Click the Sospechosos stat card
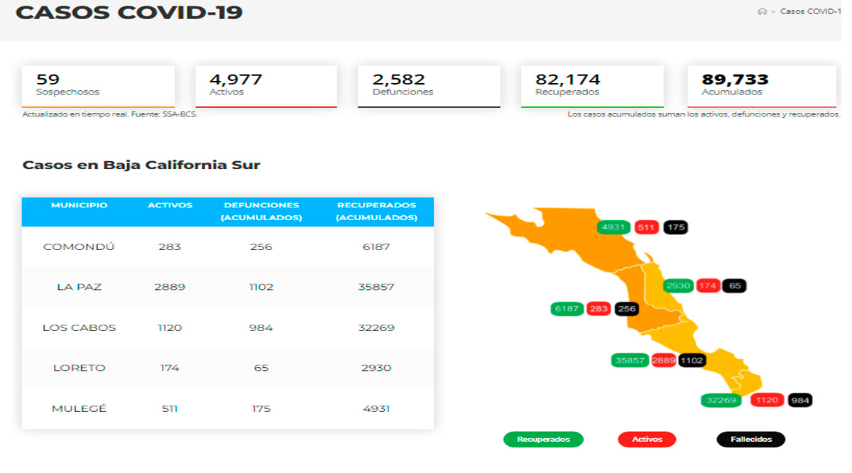Image resolution: width=852 pixels, height=473 pixels. point(98,84)
